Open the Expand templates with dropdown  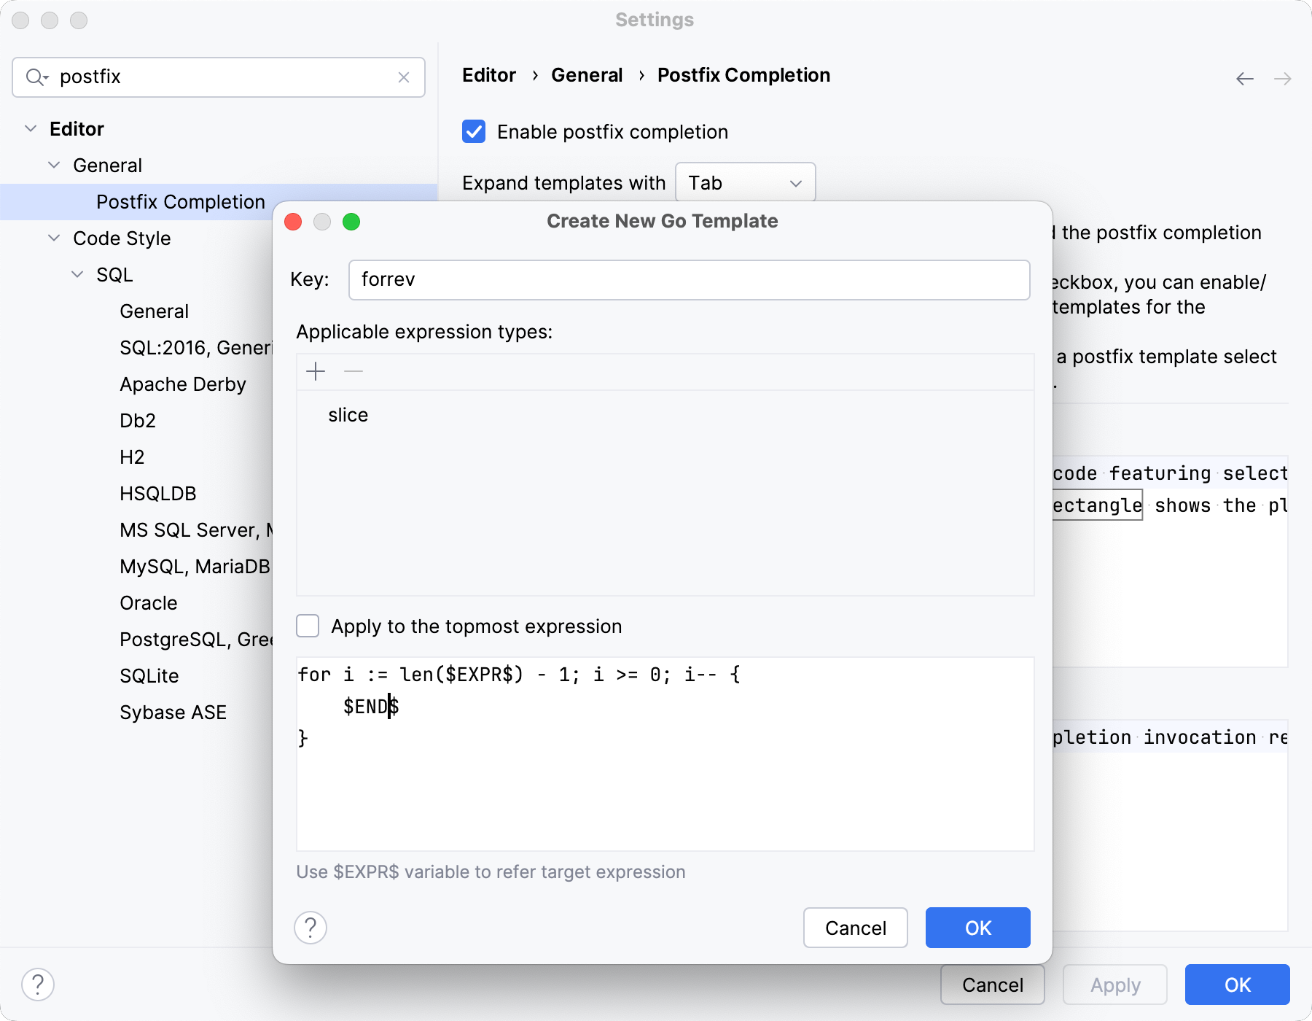(x=745, y=182)
